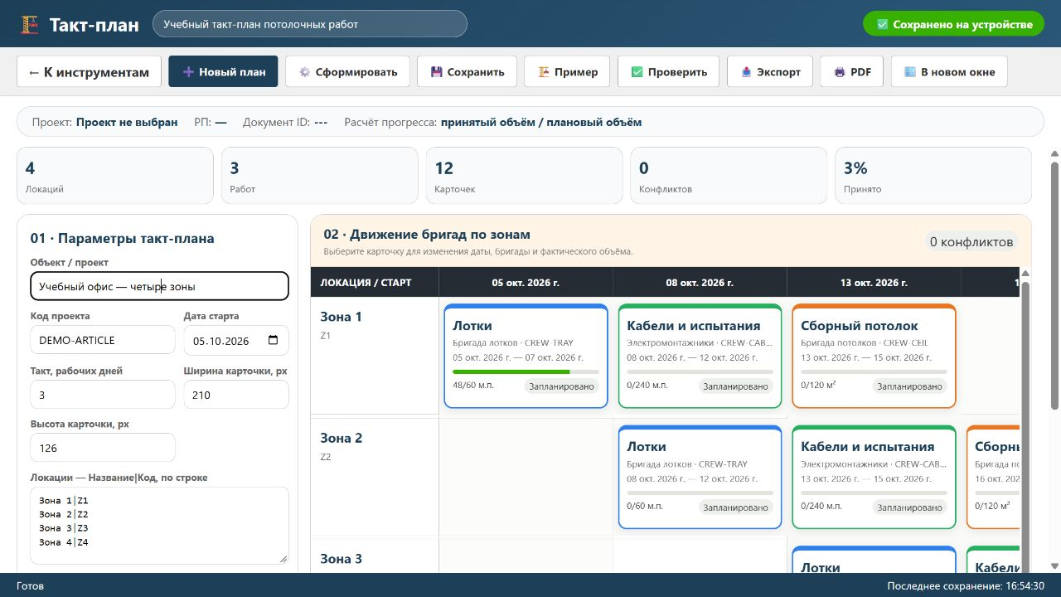Select Кабели и испытания card in Зона 2
Screen dimensions: 1061x597
coord(874,477)
